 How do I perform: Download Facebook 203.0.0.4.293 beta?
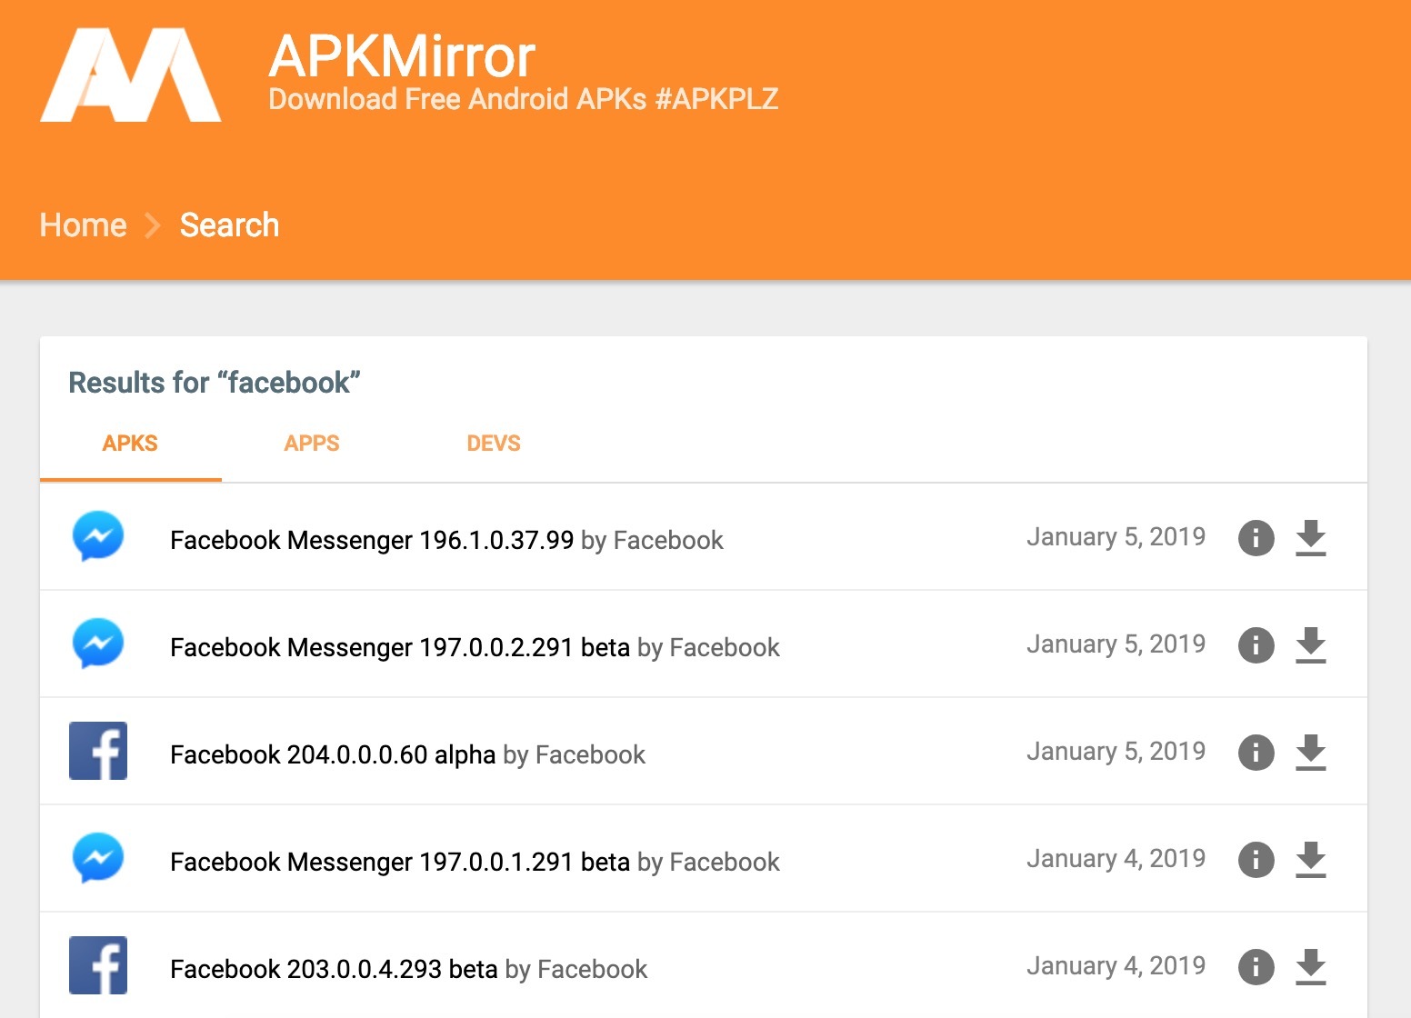(x=1310, y=967)
